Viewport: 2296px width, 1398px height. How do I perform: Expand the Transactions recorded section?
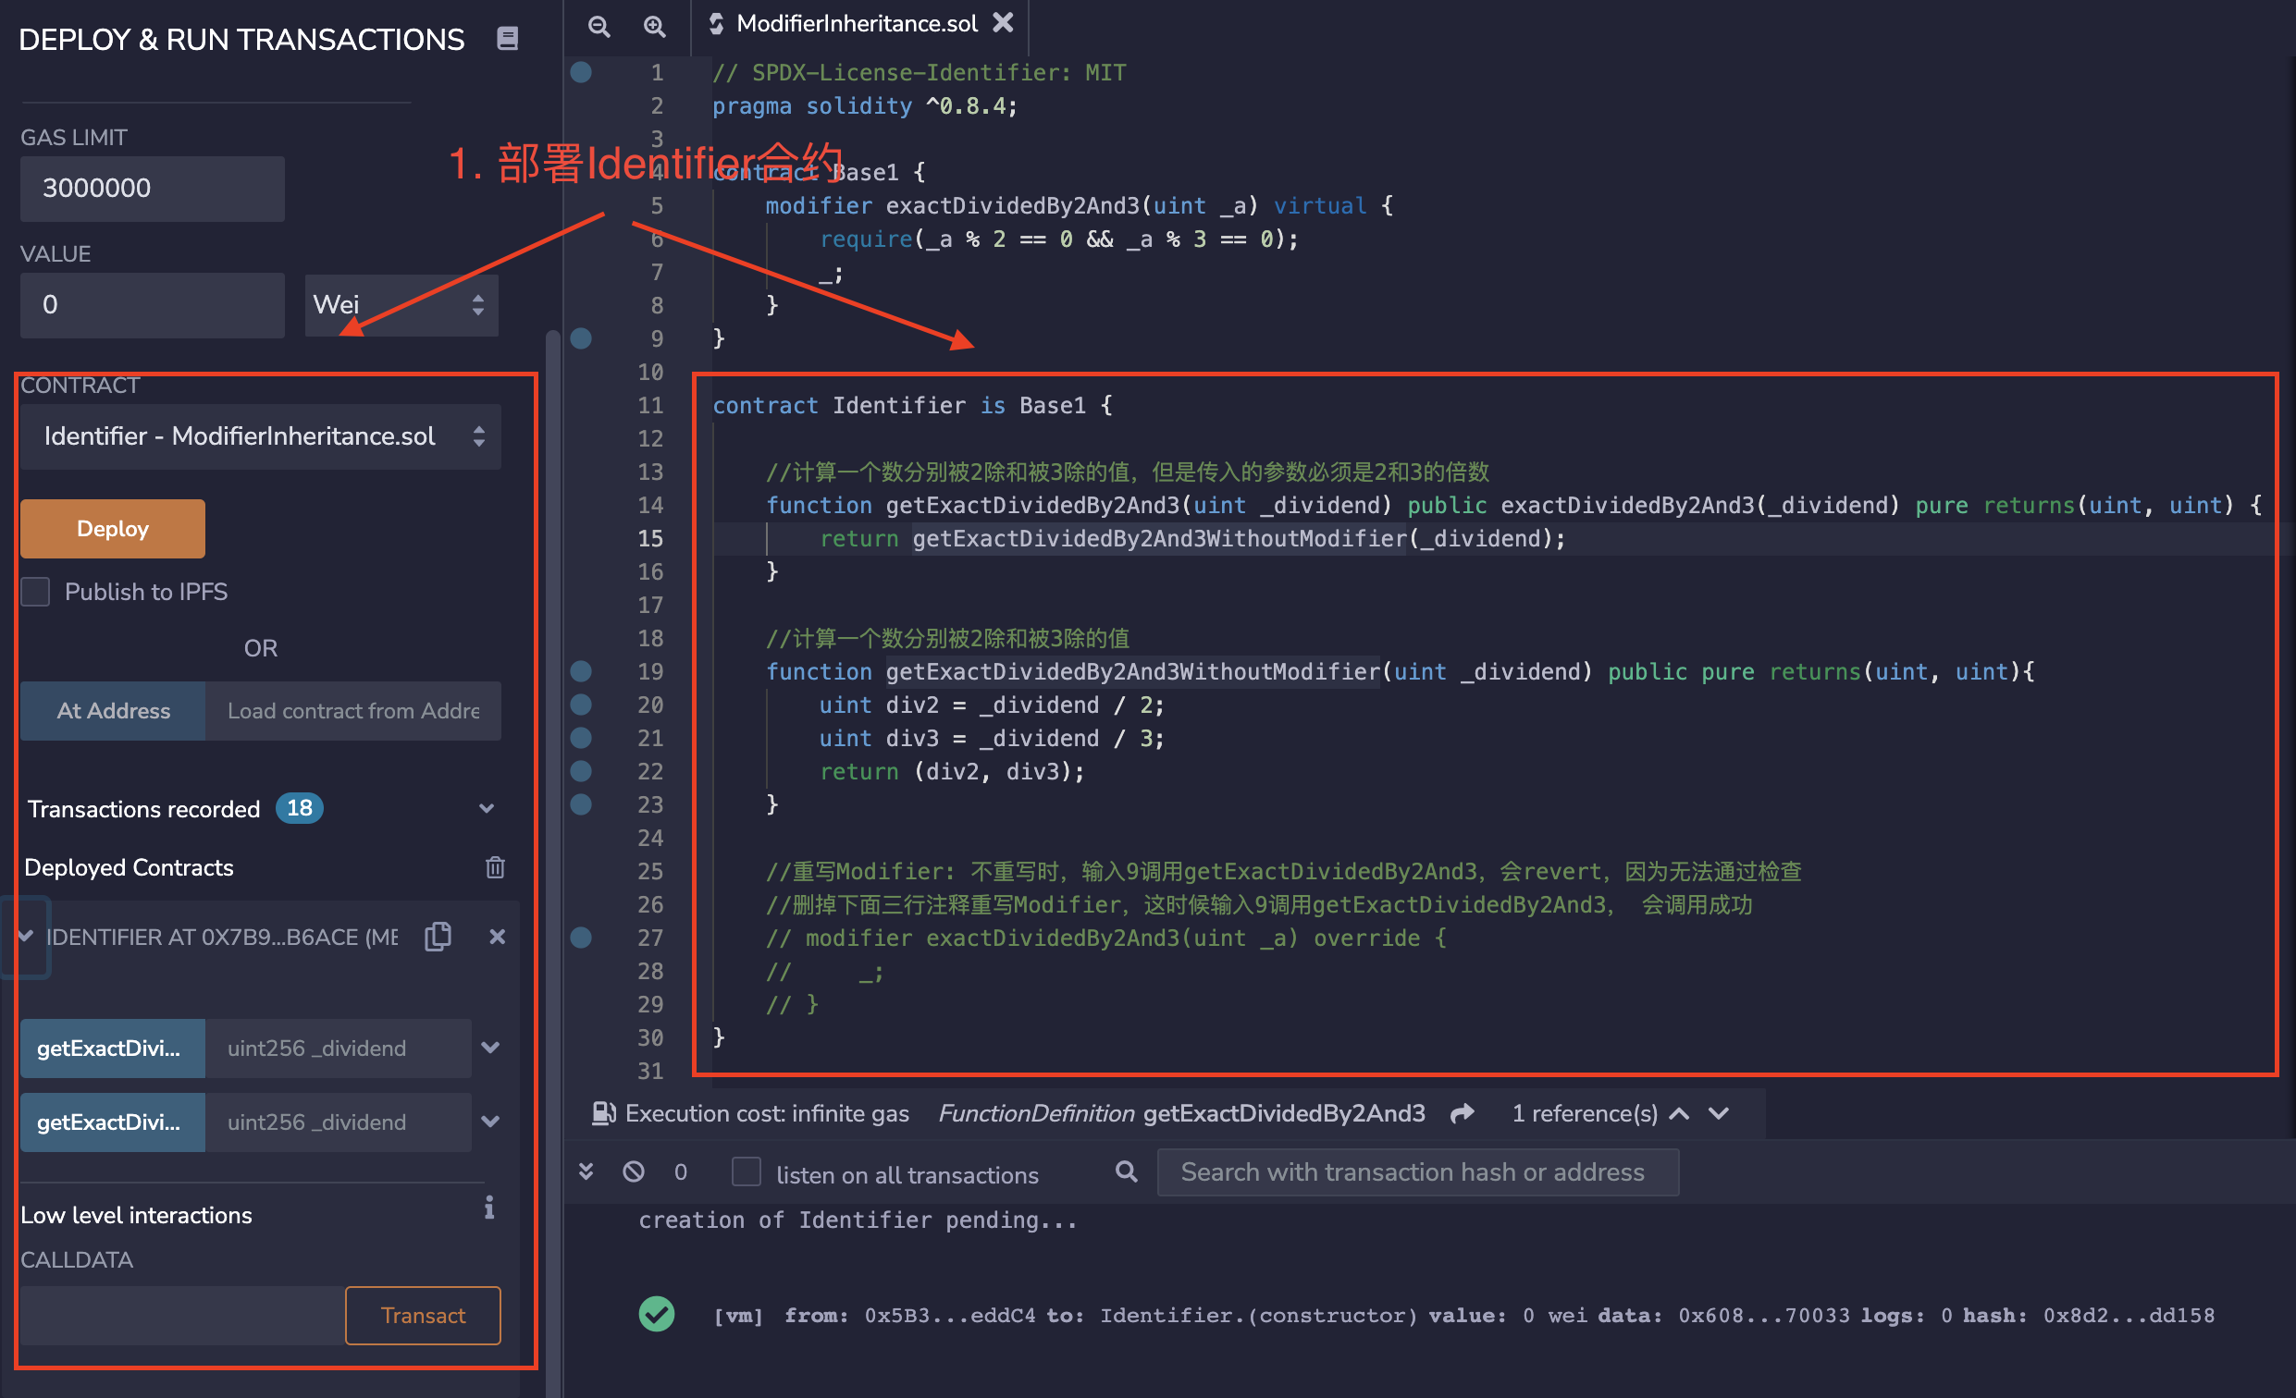click(x=486, y=808)
